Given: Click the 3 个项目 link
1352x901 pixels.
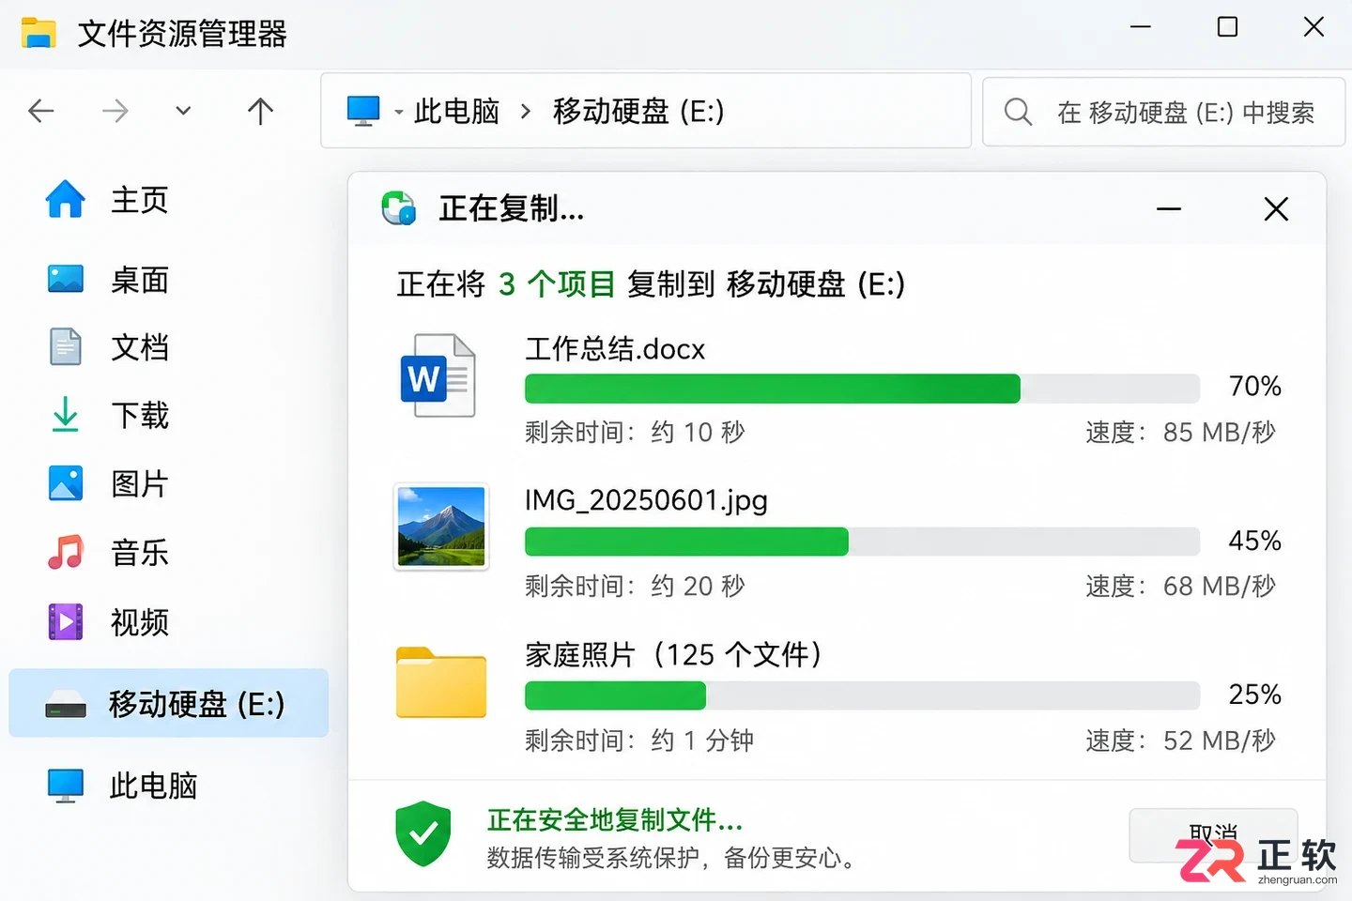Looking at the screenshot, I should point(557,283).
